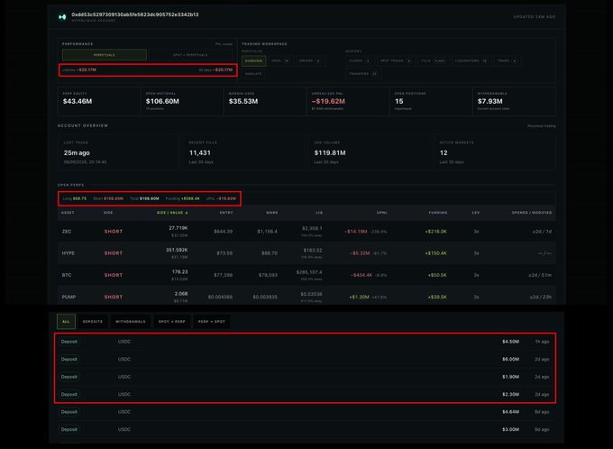Click the Perp Equity $43.46M card
The height and width of the screenshot is (449, 613).
click(99, 101)
